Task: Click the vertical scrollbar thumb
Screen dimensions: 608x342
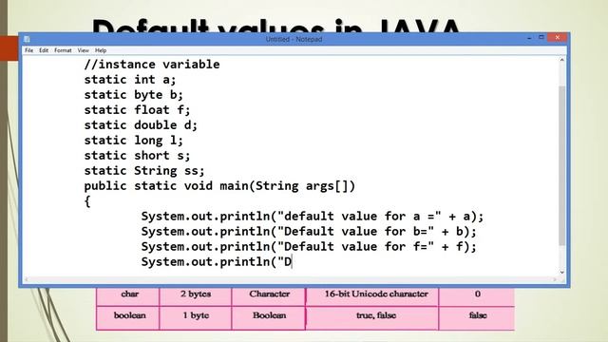Action: coord(561,165)
